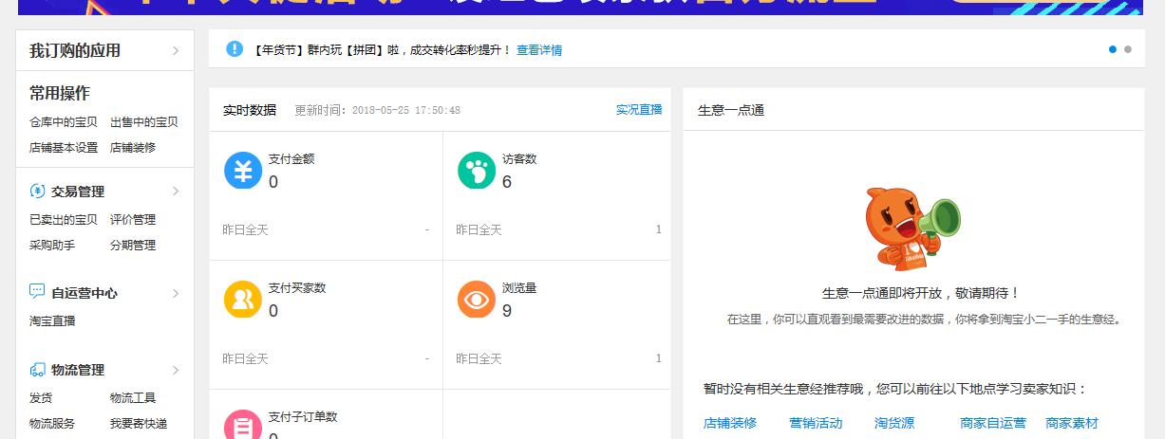Click the 支付买家数 label
Screen dimensions: 1165x439
point(297,288)
